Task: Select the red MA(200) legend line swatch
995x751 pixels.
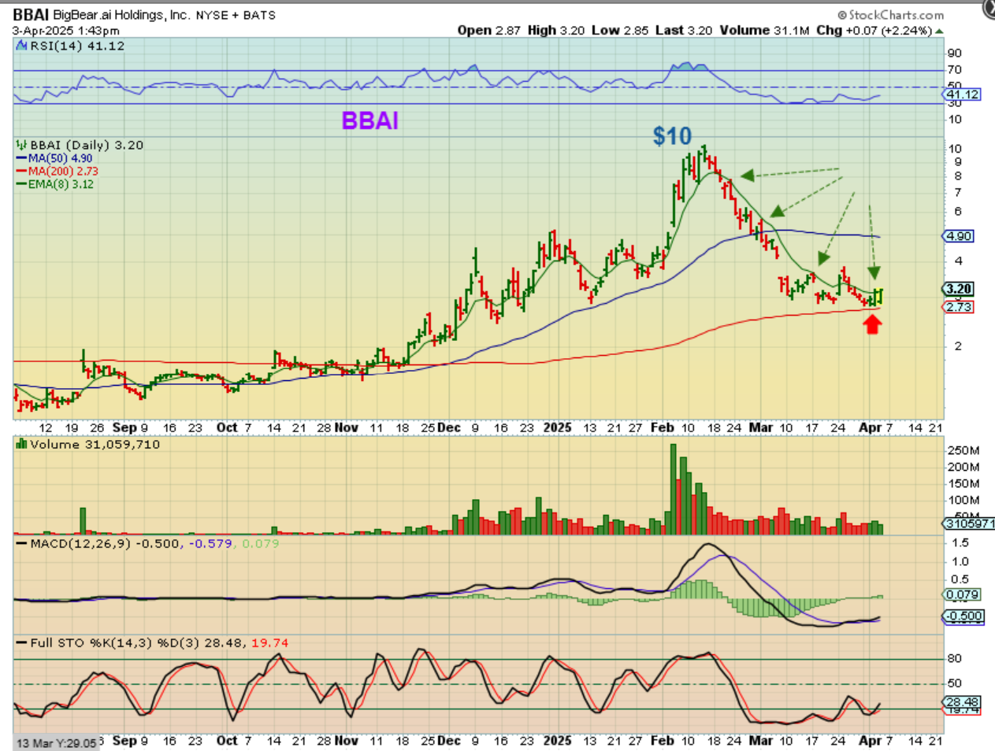Action: coord(22,171)
